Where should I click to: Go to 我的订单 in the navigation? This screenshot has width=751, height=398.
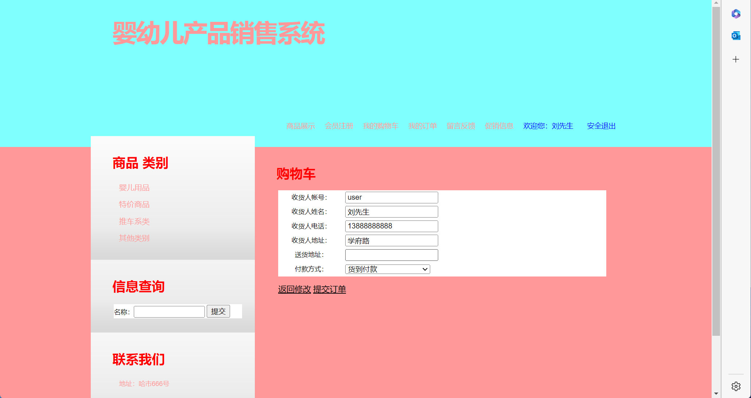(423, 126)
